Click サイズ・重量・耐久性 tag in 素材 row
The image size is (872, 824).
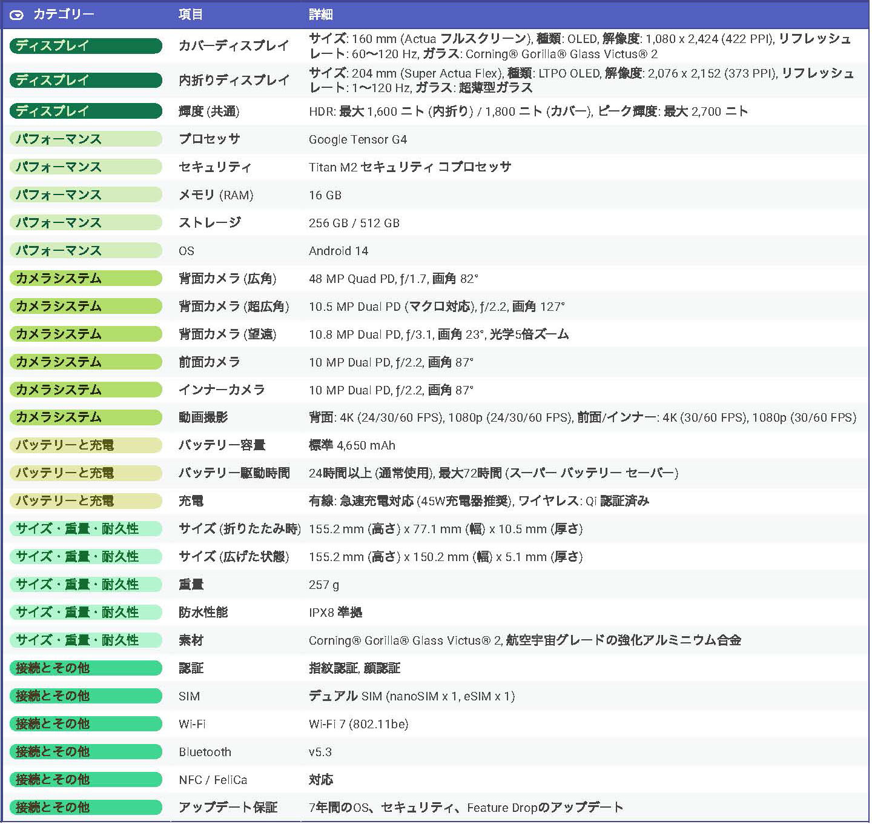[x=86, y=640]
